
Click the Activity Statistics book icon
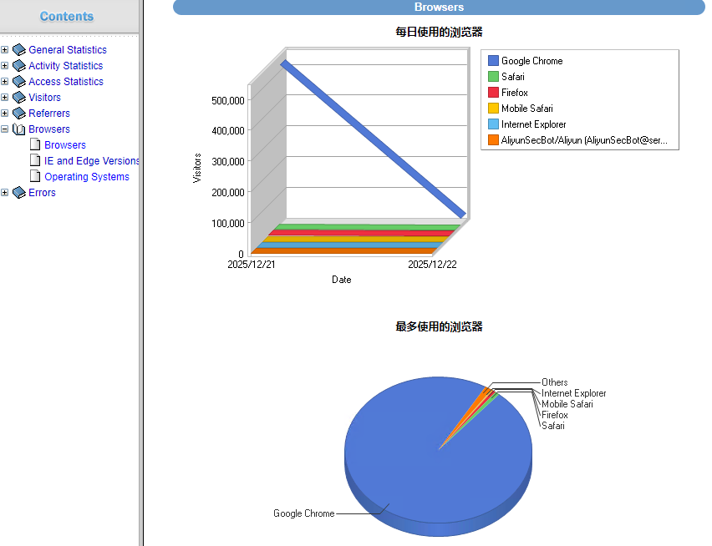click(19, 66)
